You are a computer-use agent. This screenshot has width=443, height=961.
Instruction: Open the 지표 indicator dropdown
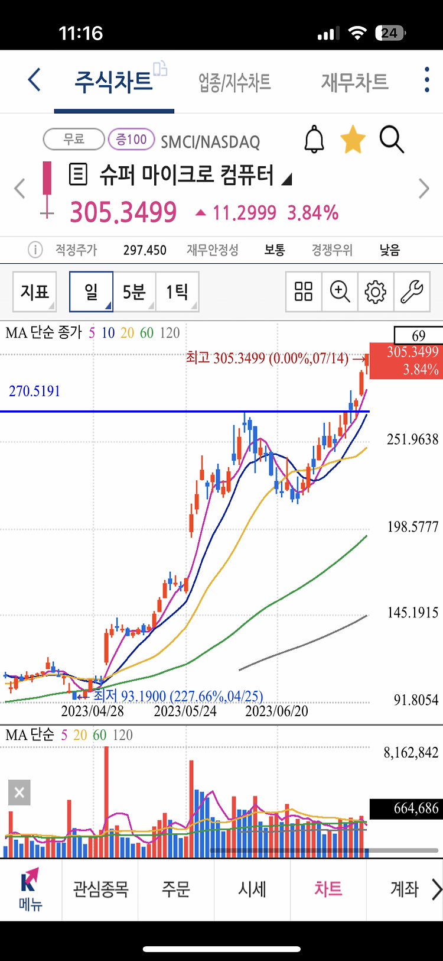35,292
